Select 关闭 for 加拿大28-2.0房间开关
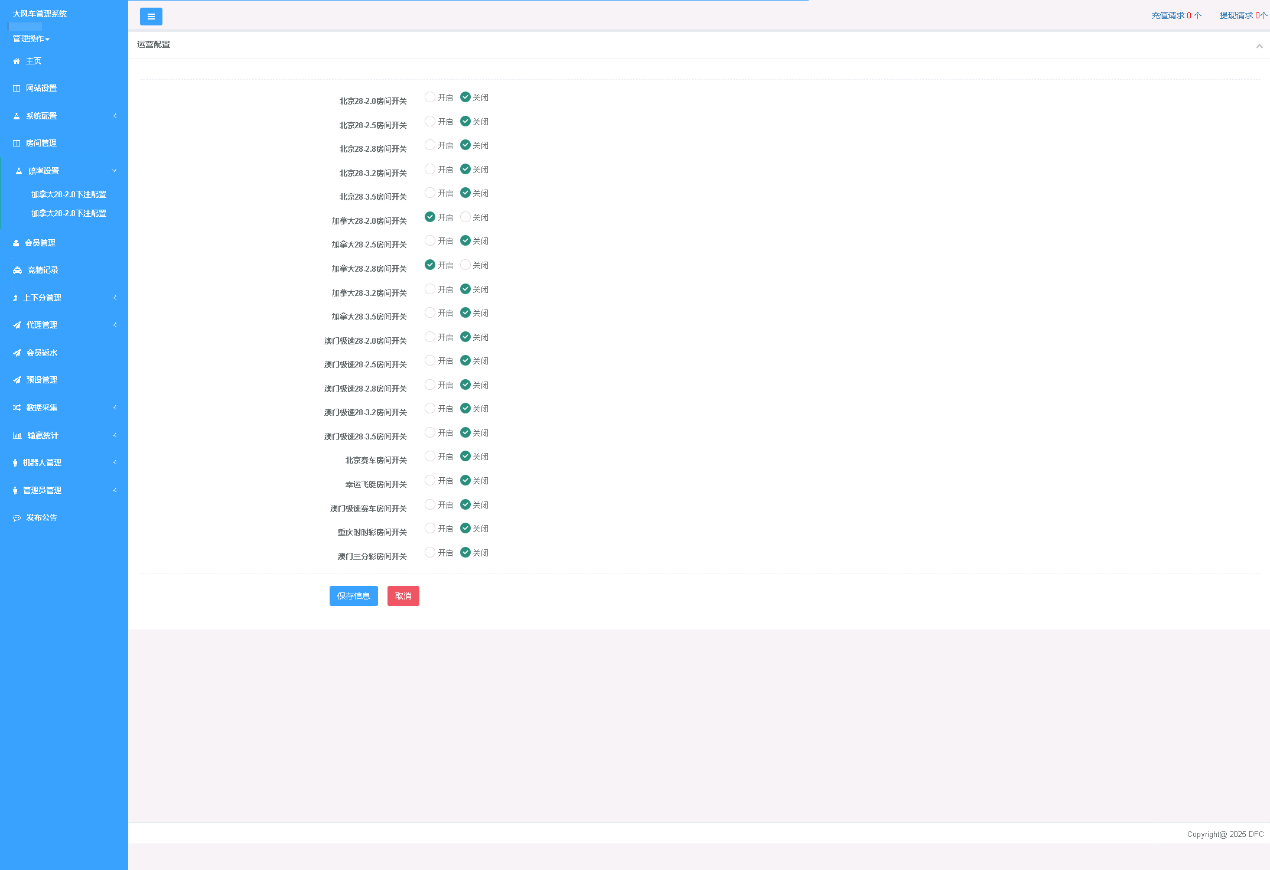This screenshot has height=870, width=1270. pyautogui.click(x=465, y=217)
